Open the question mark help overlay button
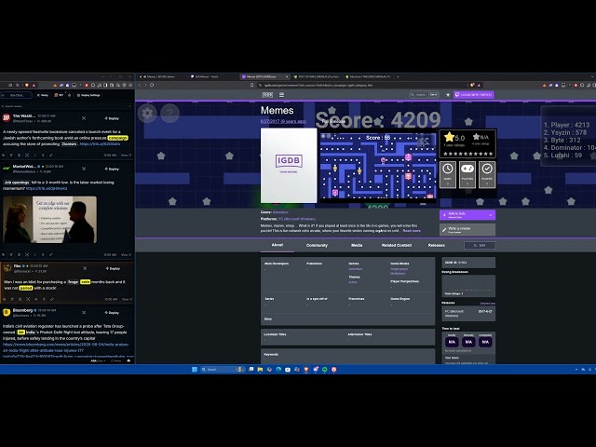Viewport: 596px width, 447px height. (169, 114)
